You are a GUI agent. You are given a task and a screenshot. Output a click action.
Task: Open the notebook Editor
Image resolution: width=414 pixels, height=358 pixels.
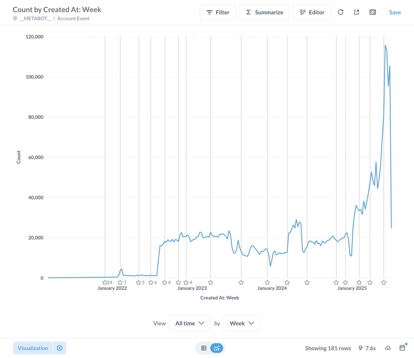(312, 12)
